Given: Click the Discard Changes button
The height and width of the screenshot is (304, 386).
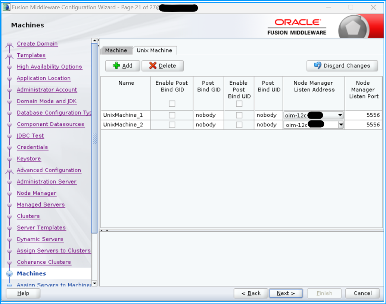Looking at the screenshot, I should tap(342, 66).
